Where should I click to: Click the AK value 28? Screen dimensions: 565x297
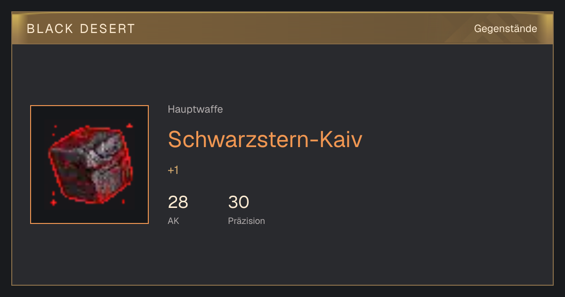tap(178, 202)
